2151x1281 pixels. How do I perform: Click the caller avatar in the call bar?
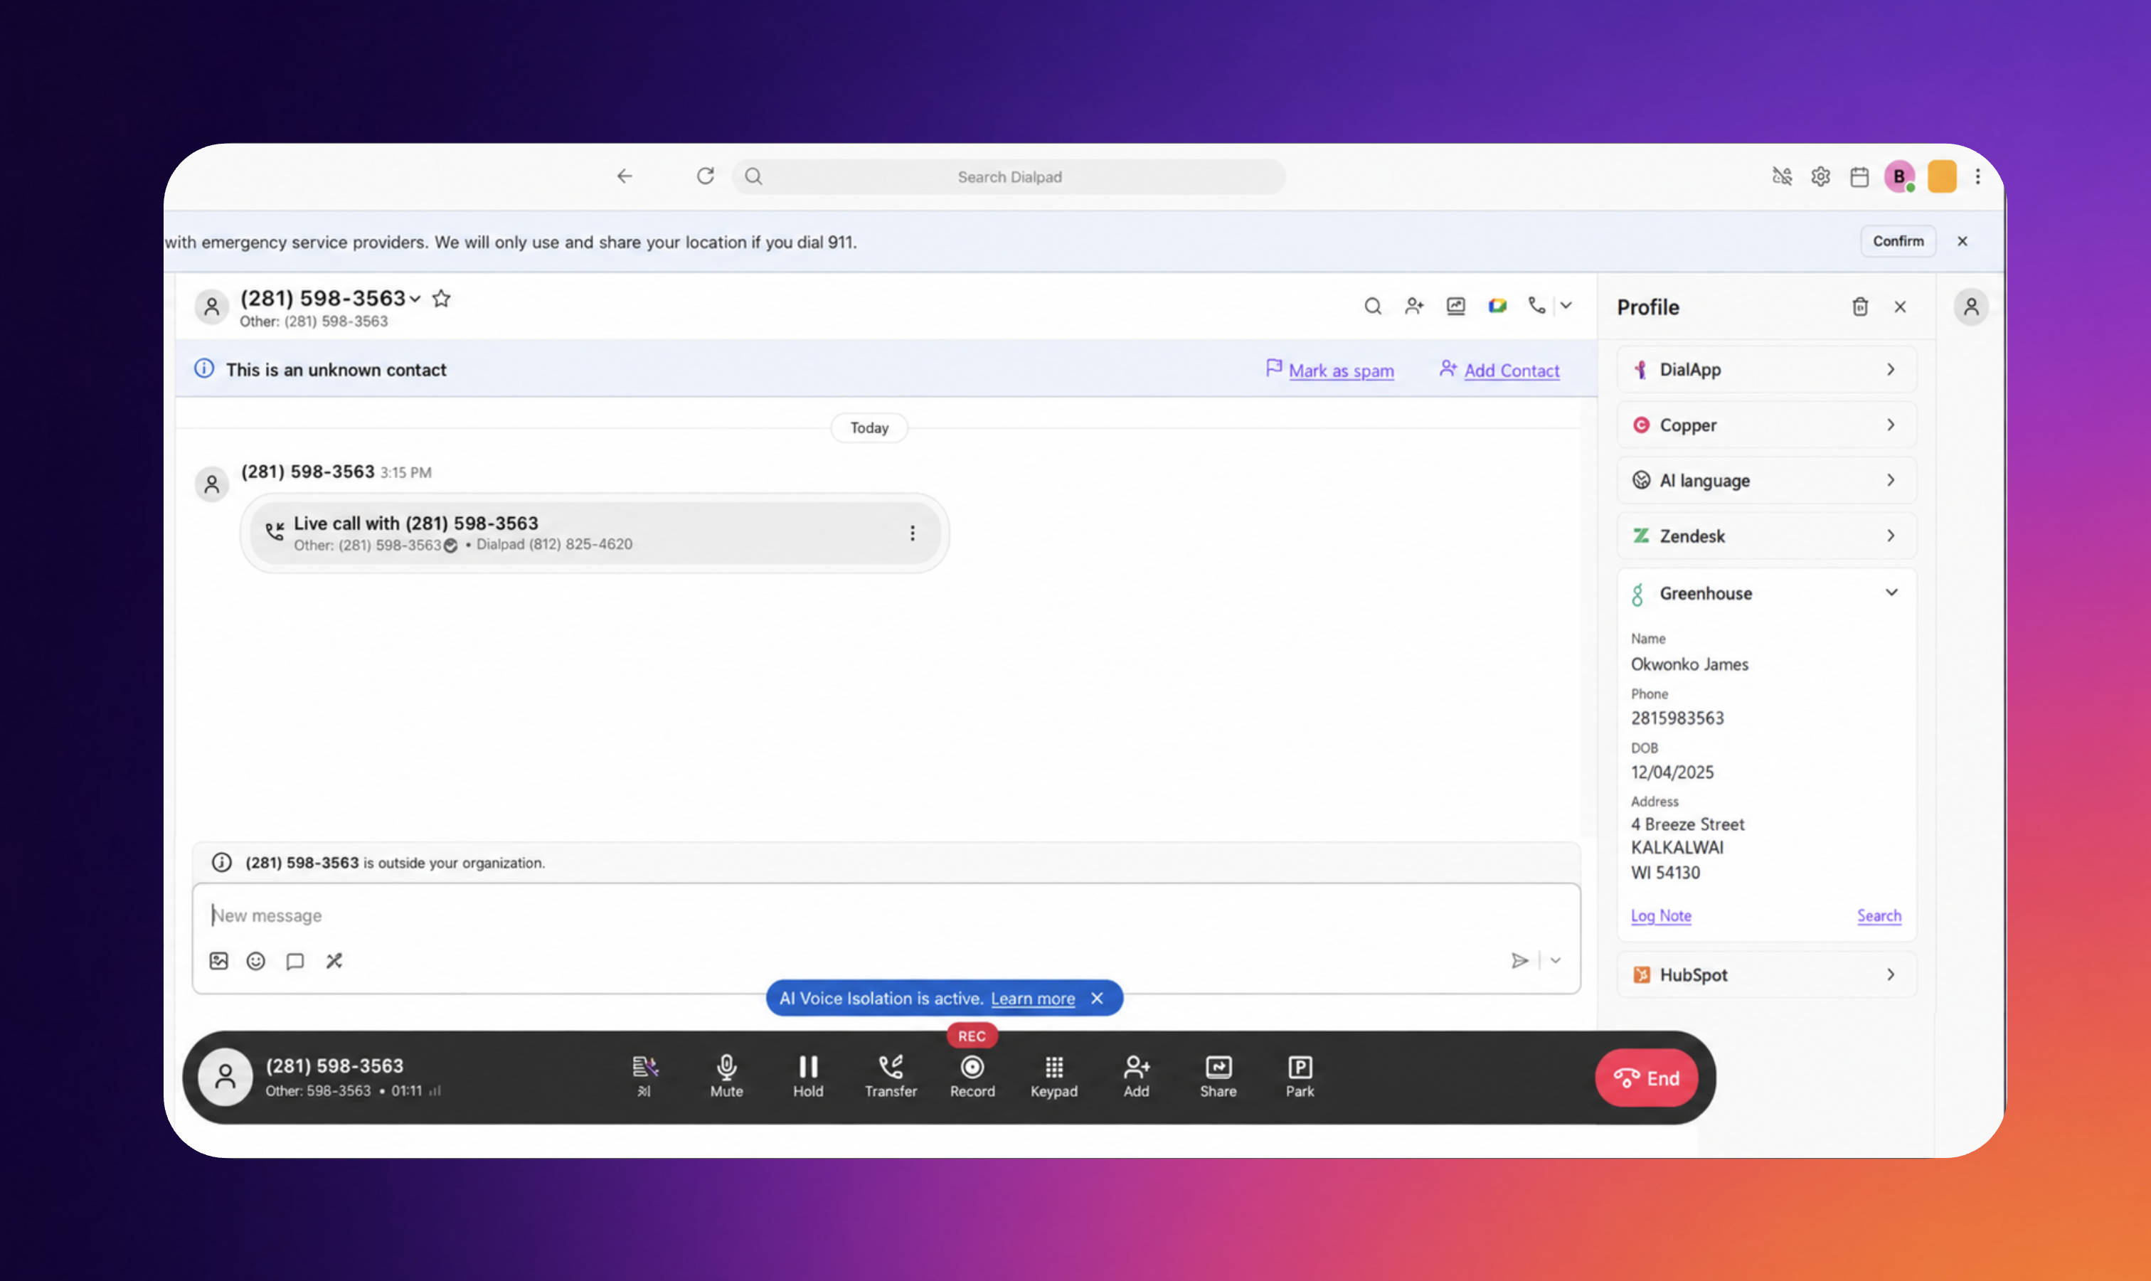[x=225, y=1078]
